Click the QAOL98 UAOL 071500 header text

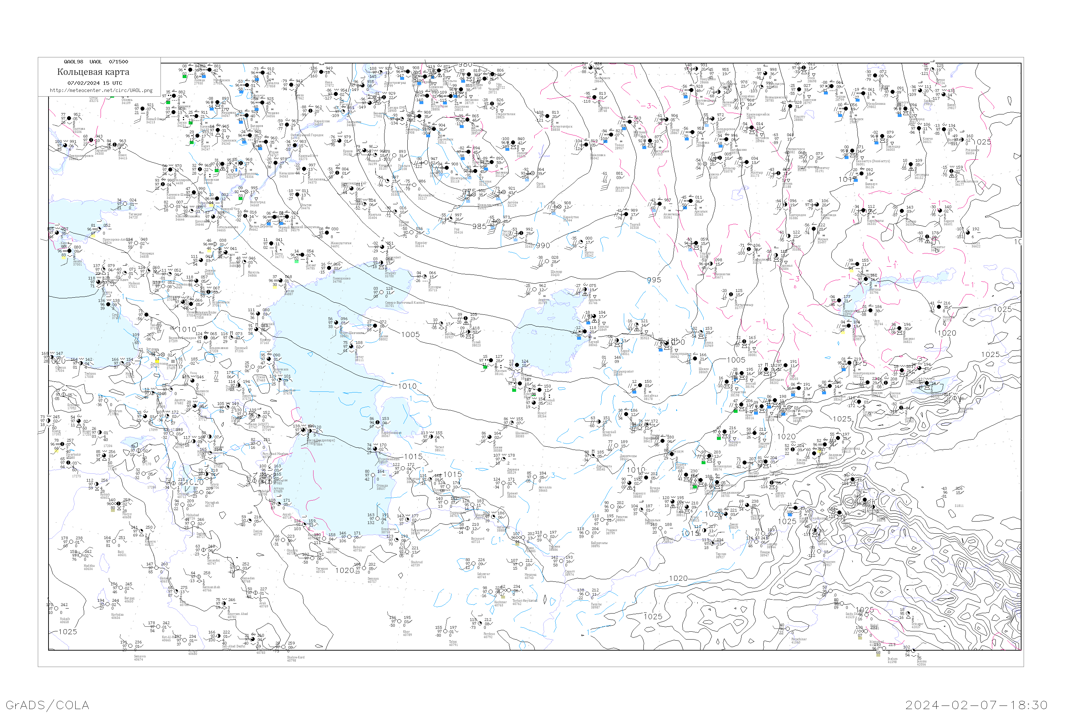[x=96, y=61]
